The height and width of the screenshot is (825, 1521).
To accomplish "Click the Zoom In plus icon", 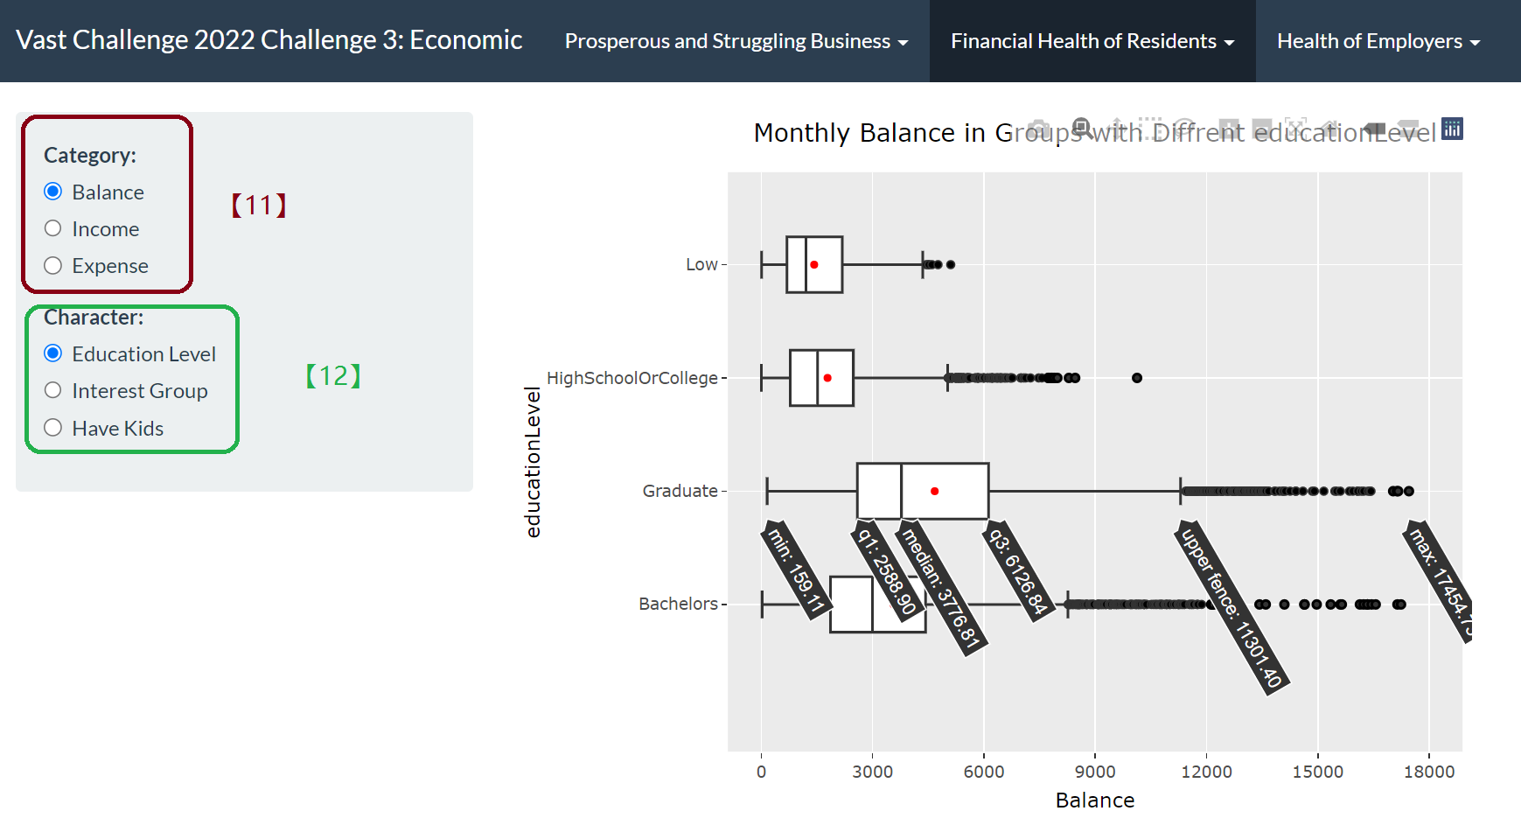I will 1229,129.
